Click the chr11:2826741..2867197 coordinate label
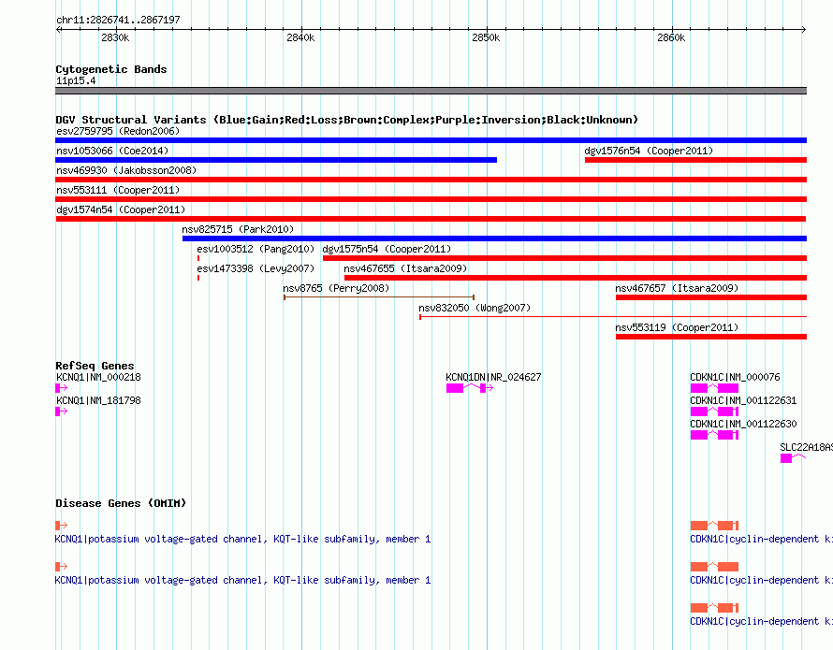This screenshot has width=833, height=650. click(x=118, y=20)
